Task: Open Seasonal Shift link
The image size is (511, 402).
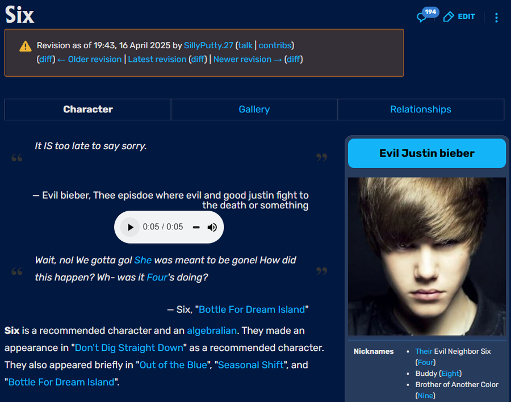Action: [250, 365]
